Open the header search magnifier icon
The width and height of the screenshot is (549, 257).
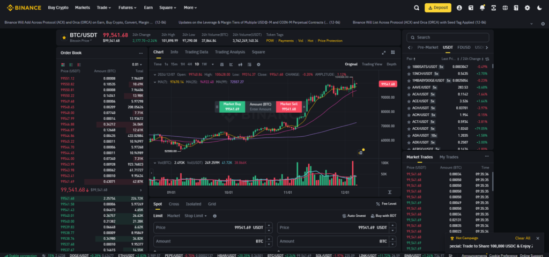pos(416,8)
